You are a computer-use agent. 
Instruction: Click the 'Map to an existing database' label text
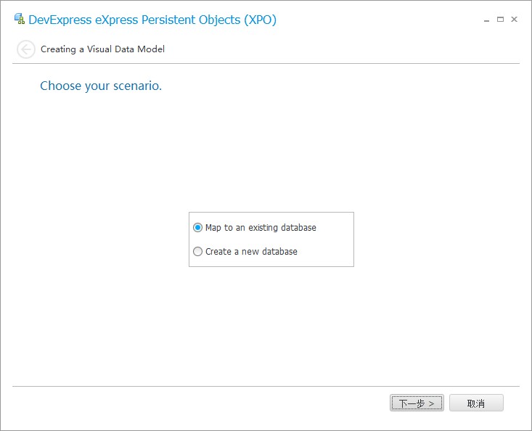[261, 228]
